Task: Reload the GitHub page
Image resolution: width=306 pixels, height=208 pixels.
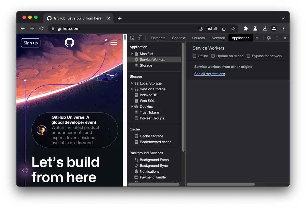Action: click(x=41, y=29)
